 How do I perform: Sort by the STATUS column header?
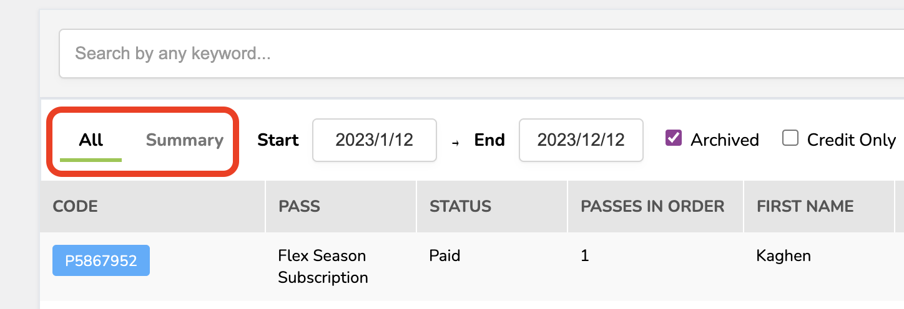pos(460,206)
